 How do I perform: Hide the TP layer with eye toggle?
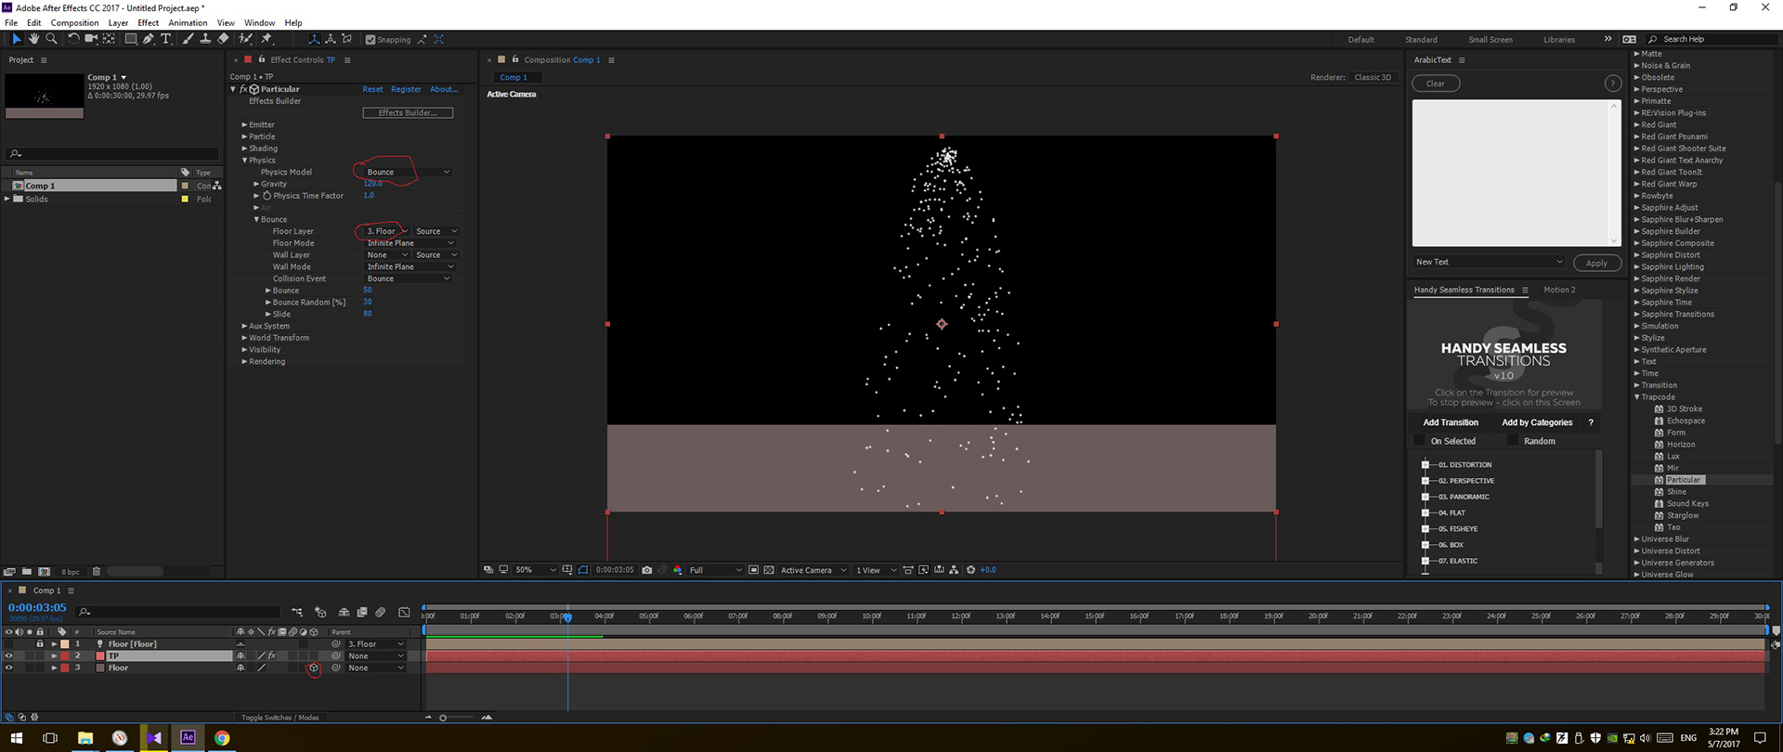click(x=8, y=655)
